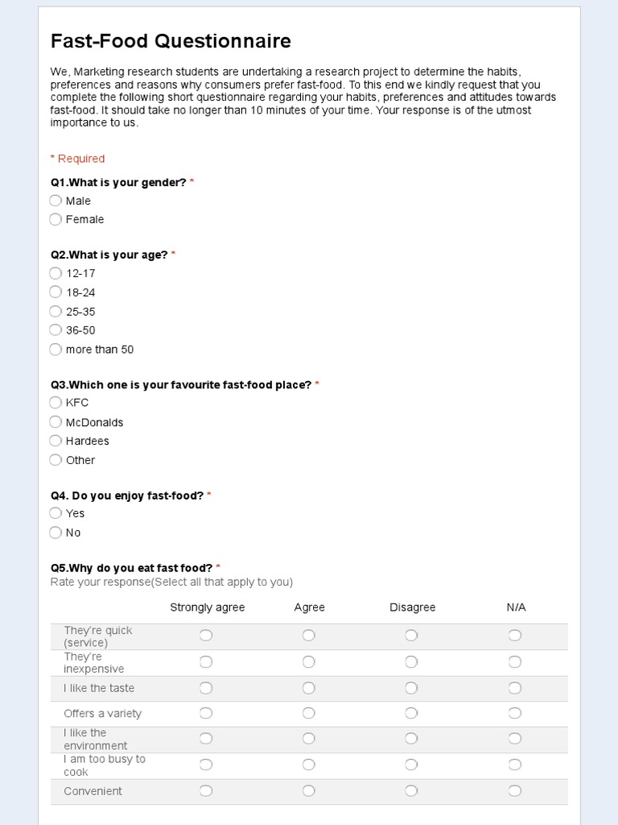Image resolution: width=618 pixels, height=825 pixels.
Task: Answer Yes to enjoying fast-food
Action: coord(56,513)
